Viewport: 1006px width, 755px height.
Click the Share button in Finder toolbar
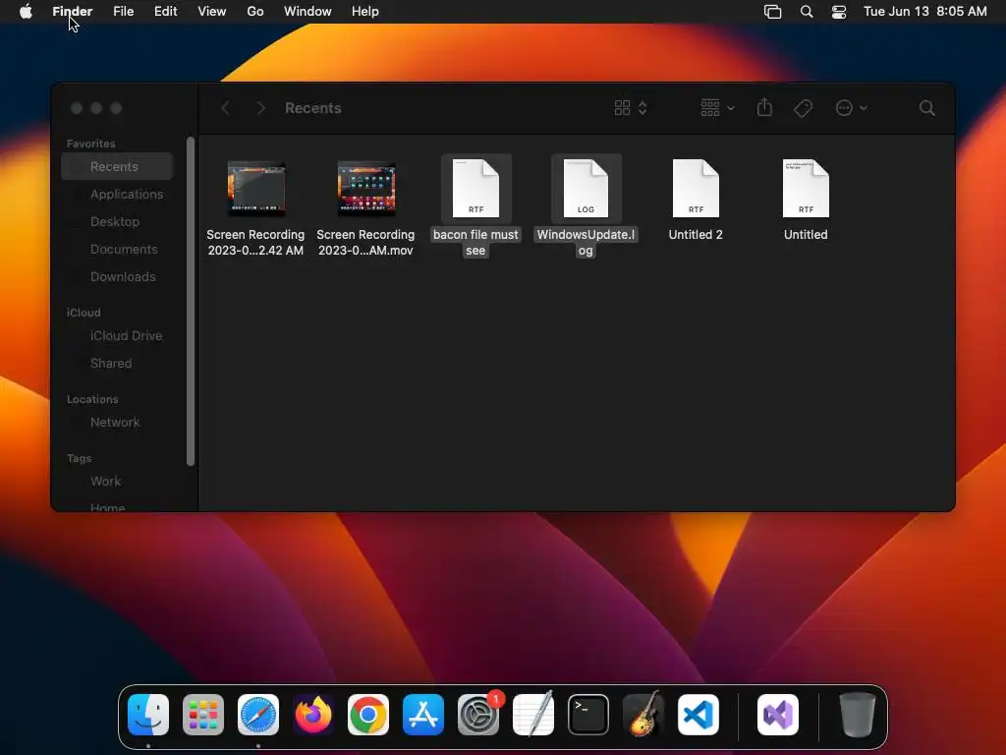tap(764, 107)
